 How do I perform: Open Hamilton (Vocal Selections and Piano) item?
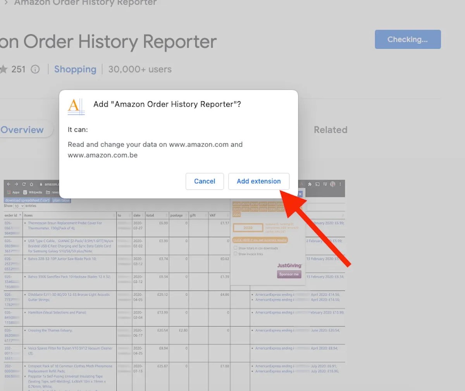(x=57, y=312)
